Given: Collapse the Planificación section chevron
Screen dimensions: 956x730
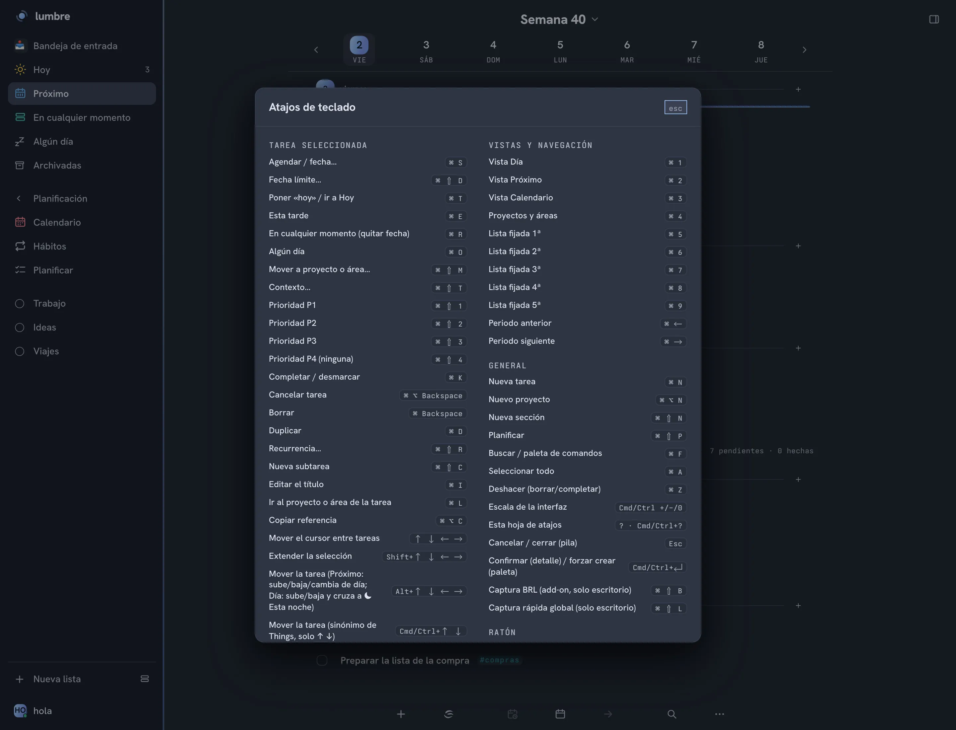Looking at the screenshot, I should [19, 198].
